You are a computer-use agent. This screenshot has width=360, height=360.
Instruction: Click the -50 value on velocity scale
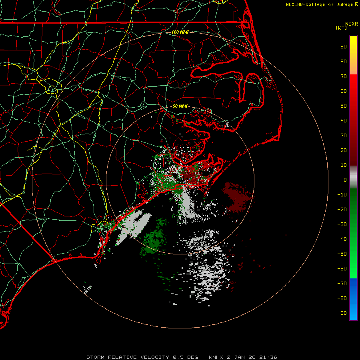(342, 254)
